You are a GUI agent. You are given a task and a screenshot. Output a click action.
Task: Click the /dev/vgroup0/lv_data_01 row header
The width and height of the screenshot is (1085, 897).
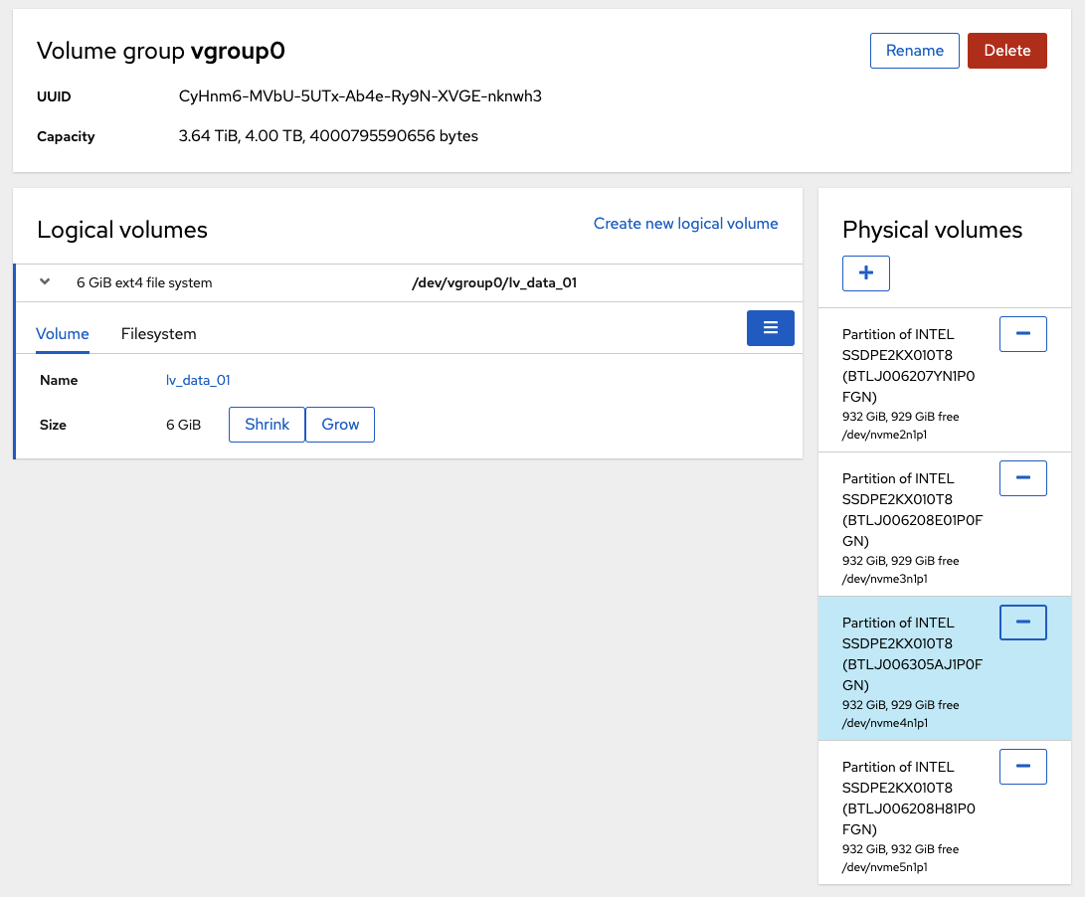(x=494, y=282)
